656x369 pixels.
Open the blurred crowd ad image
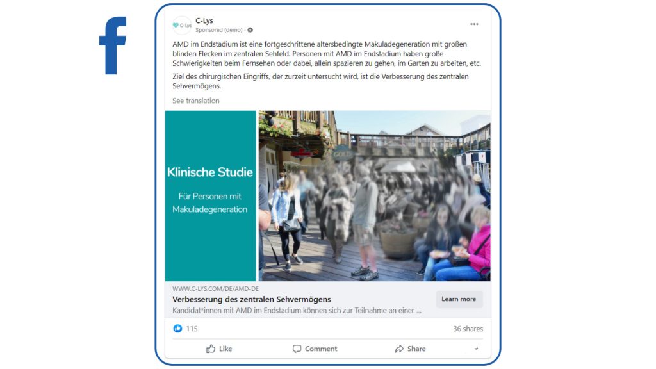(x=374, y=196)
